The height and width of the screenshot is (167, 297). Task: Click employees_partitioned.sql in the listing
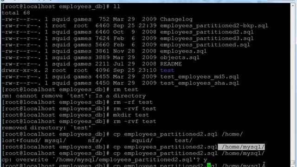205,45
